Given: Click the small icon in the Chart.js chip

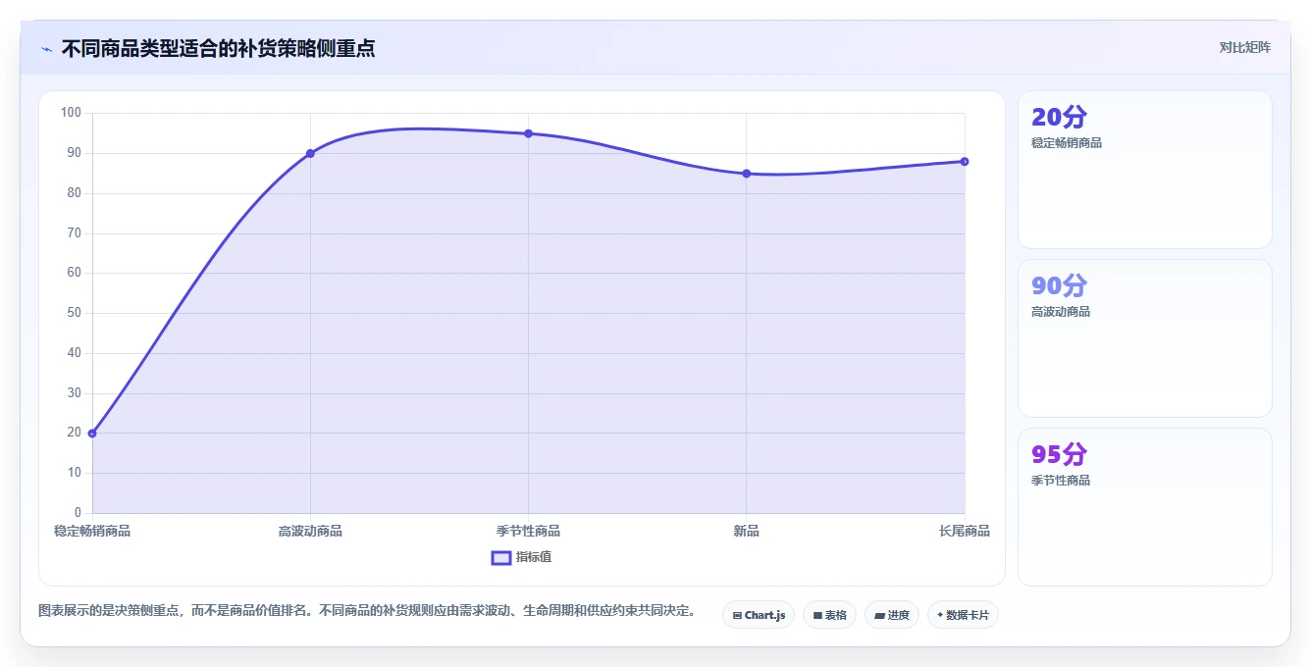Looking at the screenshot, I should (737, 616).
